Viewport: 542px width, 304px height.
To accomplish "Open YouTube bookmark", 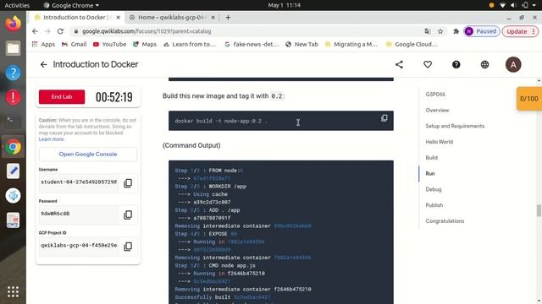I will (109, 44).
